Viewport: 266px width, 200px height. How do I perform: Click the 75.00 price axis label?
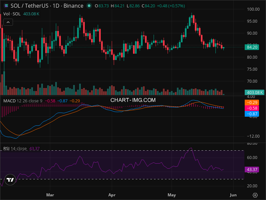(x=252, y=69)
